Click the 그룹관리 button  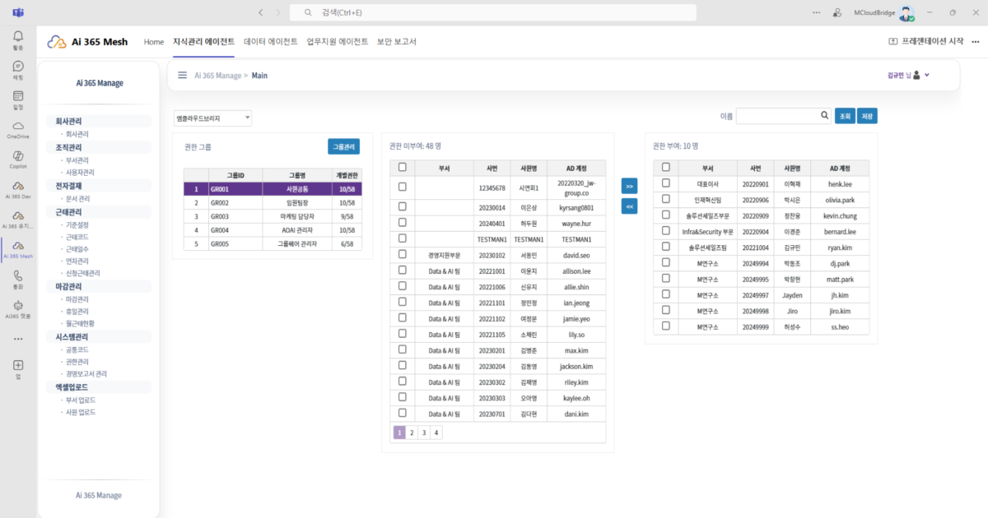(x=343, y=147)
